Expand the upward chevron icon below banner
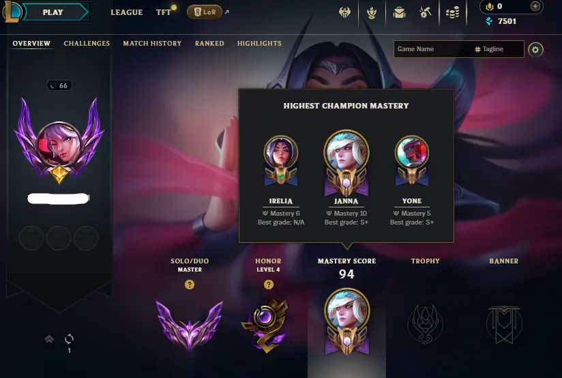The height and width of the screenshot is (378, 562). [x=49, y=338]
